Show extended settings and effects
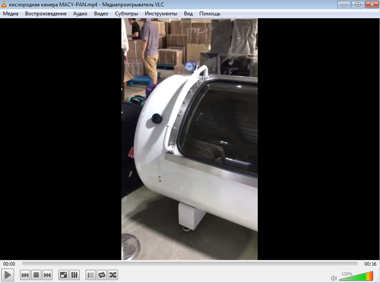The image size is (380, 283). point(74,275)
